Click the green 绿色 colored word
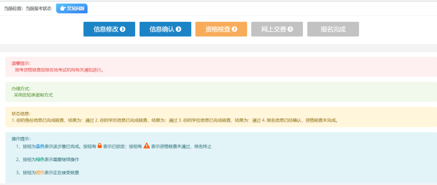Image resolution: width=437 pixels, height=185 pixels. click(40, 160)
